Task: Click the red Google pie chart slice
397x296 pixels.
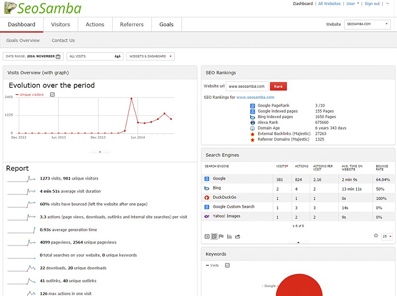Action: click(x=299, y=285)
